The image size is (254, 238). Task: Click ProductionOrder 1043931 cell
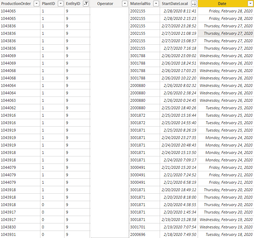click(20, 234)
